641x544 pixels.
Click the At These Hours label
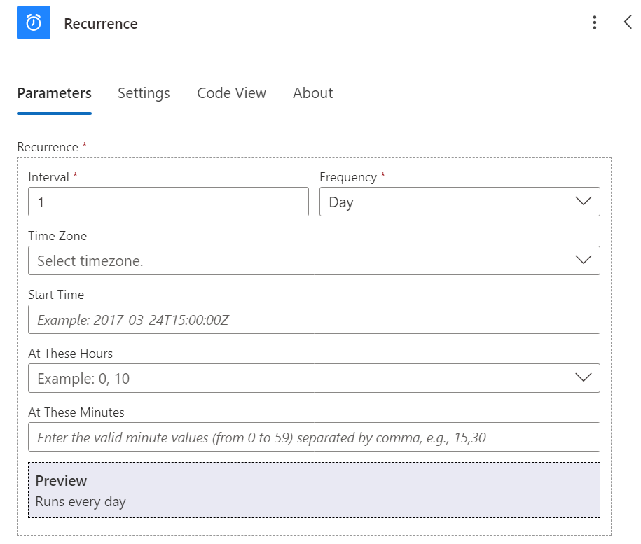tap(70, 354)
